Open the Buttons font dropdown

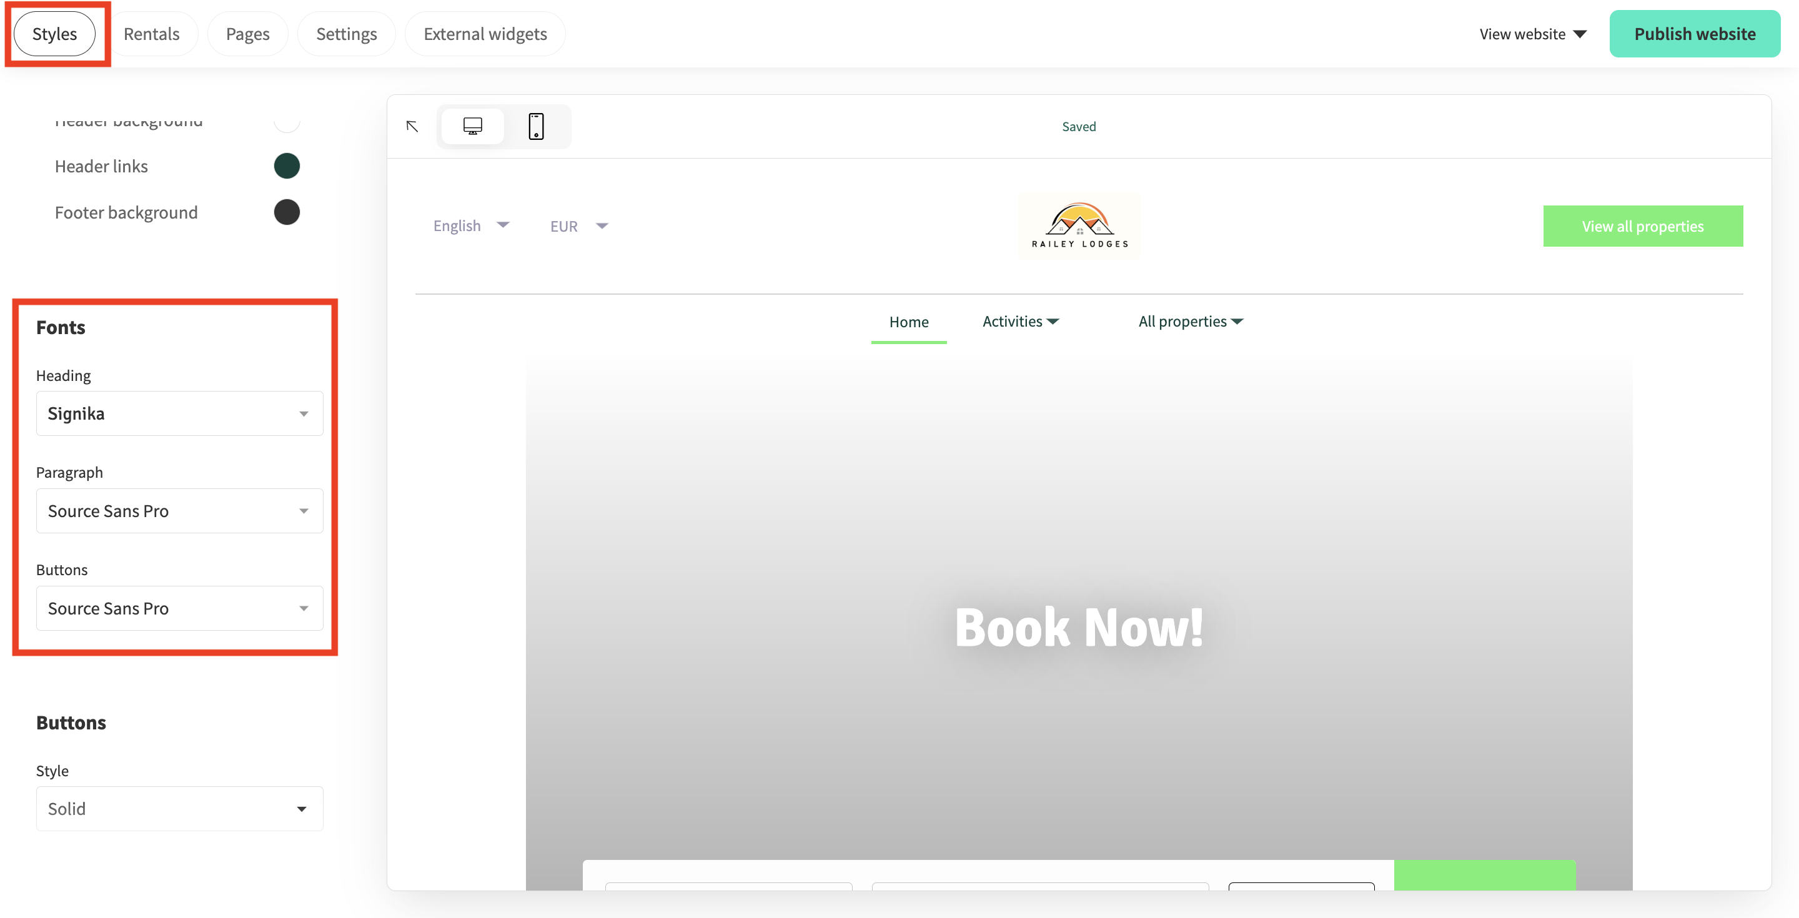click(x=179, y=608)
